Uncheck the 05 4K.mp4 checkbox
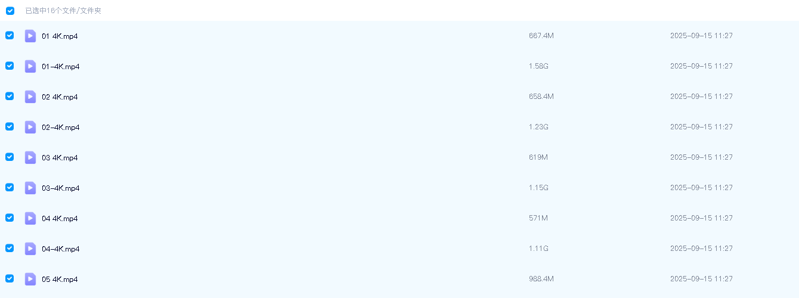 pos(10,278)
